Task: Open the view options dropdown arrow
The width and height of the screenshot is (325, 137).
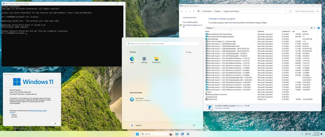Action: pos(315,28)
